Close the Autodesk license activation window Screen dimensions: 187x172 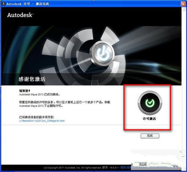point(183,4)
